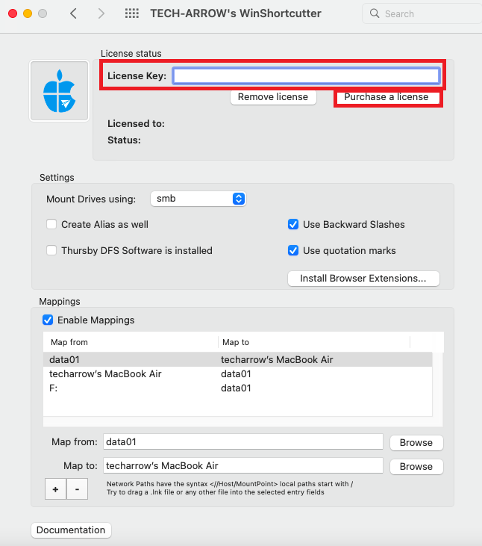This screenshot has height=546, width=482.
Task: Select the F: mapping row
Action: point(237,388)
